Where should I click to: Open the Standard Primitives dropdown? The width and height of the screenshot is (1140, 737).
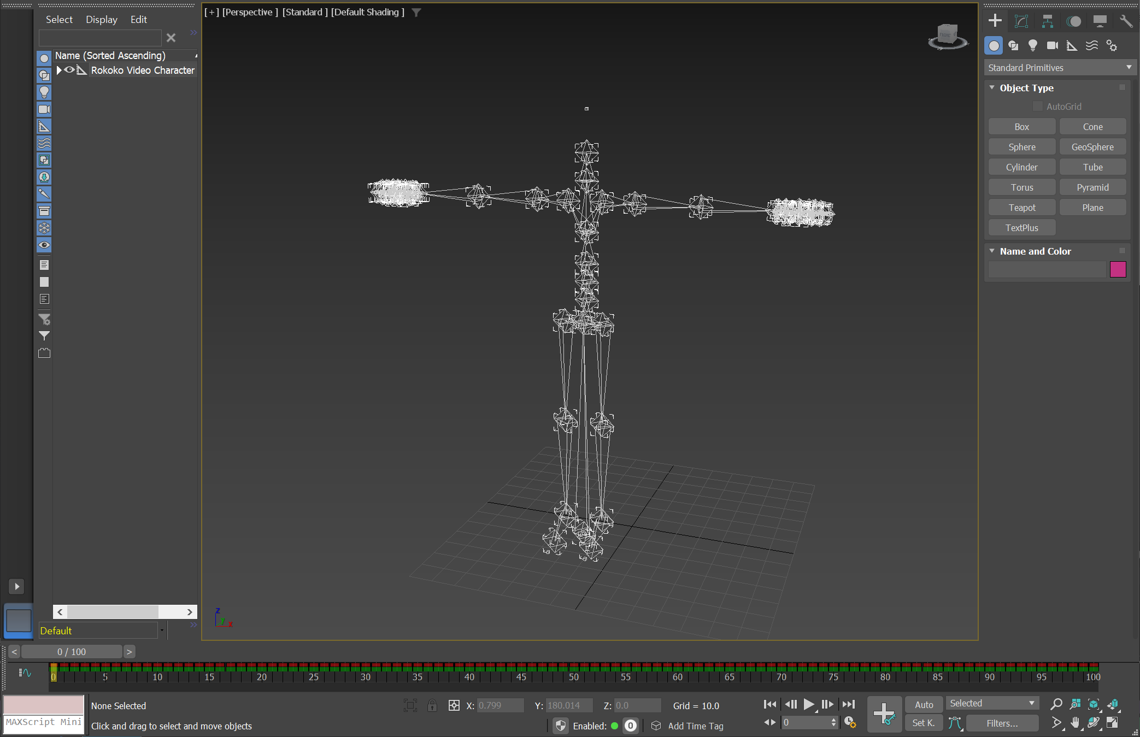tap(1059, 68)
